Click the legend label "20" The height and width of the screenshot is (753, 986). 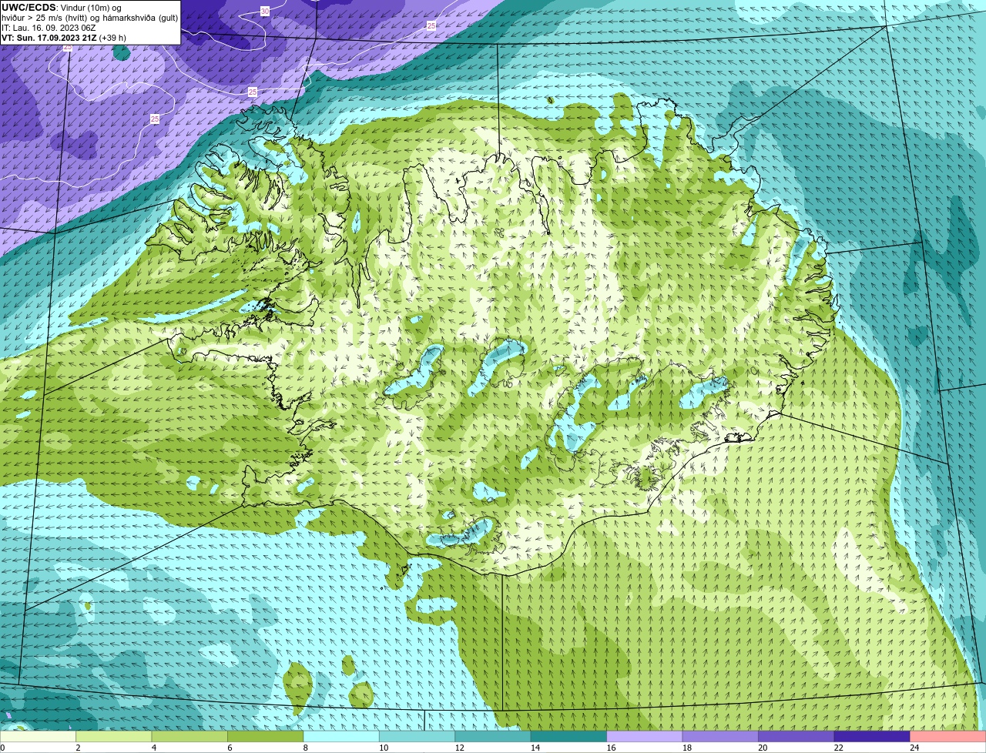(763, 748)
